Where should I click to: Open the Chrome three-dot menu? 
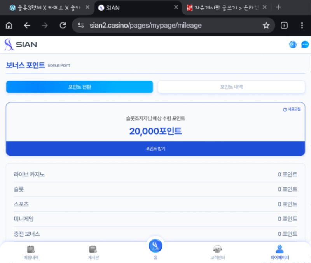point(302,26)
